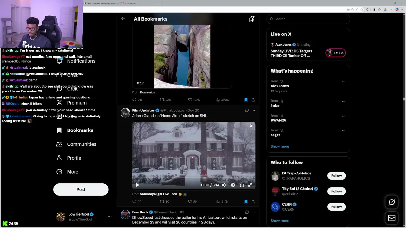
Task: Repost the post with 236 reposts
Action: pyautogui.click(x=165, y=100)
